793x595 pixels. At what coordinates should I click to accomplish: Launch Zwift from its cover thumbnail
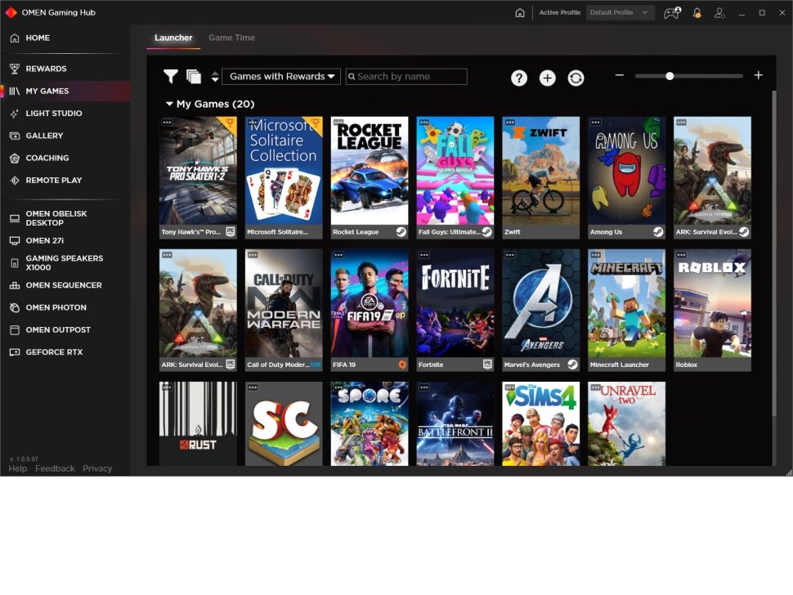(540, 171)
